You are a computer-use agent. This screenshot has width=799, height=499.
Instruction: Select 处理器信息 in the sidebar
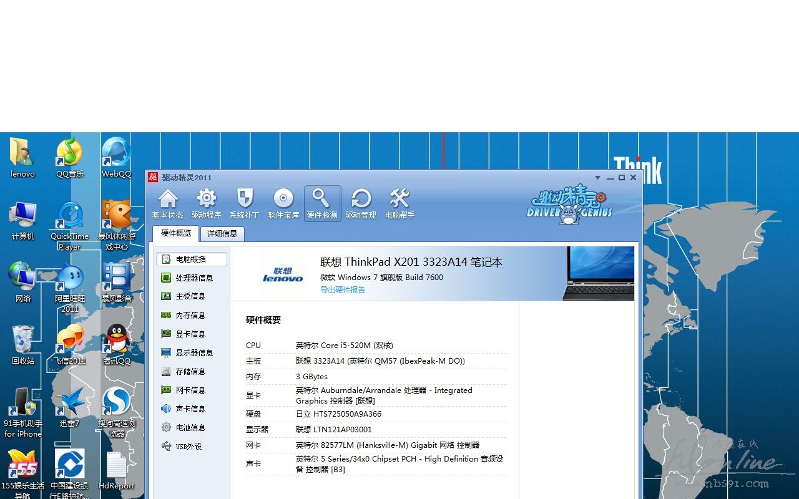tap(194, 278)
